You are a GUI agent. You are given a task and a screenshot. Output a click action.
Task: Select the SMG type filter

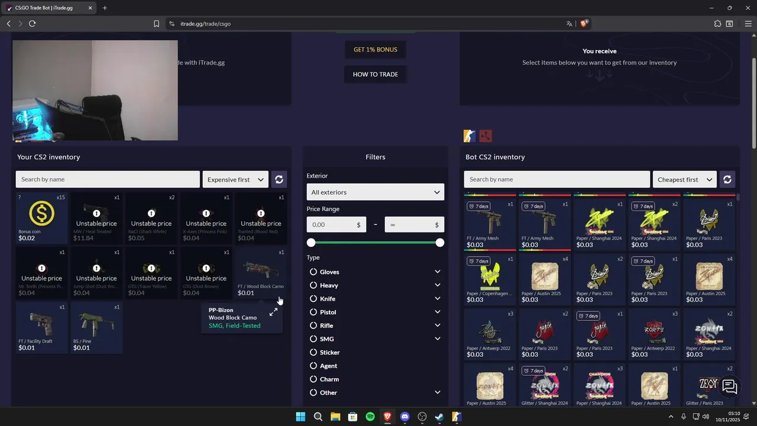(322, 339)
